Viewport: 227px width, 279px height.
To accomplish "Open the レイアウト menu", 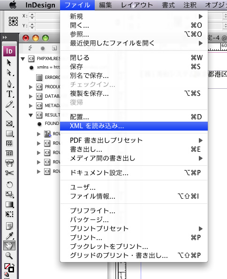I will (x=137, y=5).
